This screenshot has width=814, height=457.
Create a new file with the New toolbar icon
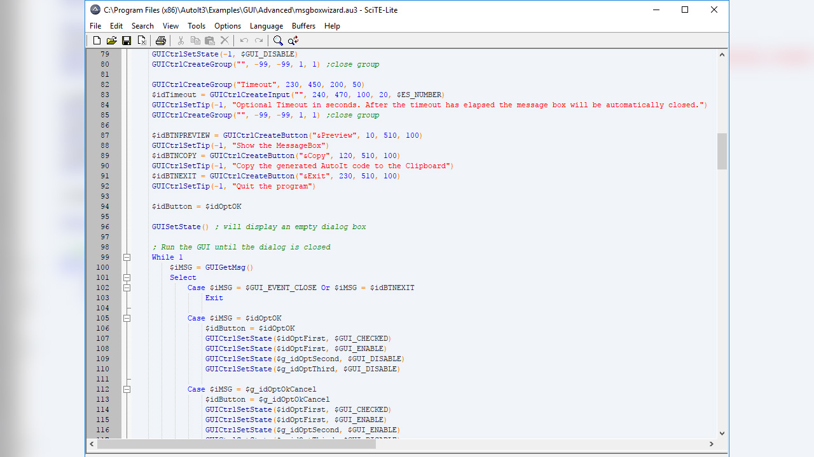click(97, 41)
